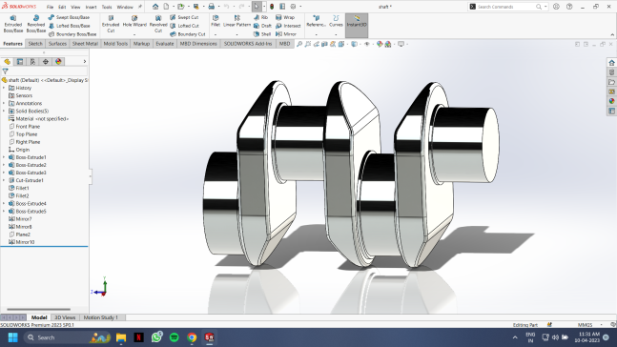Select the Revolved Boss/Base tool
The height and width of the screenshot is (347, 617).
pos(36,24)
